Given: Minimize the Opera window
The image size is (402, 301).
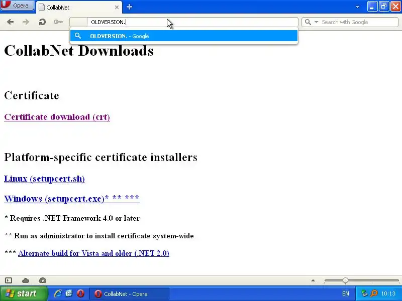Looking at the screenshot, I should (372, 7).
